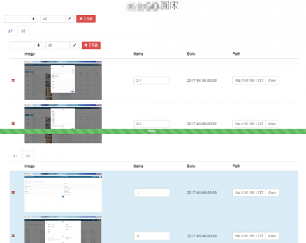Click the plus icon beside the parent directory field
Screen dimensions: 306x243
coord(33,19)
